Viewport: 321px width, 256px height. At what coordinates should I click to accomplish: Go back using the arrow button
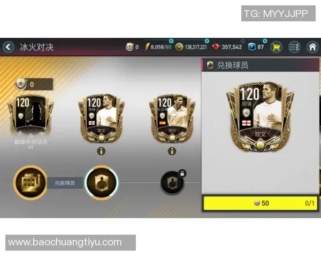pyautogui.click(x=8, y=47)
